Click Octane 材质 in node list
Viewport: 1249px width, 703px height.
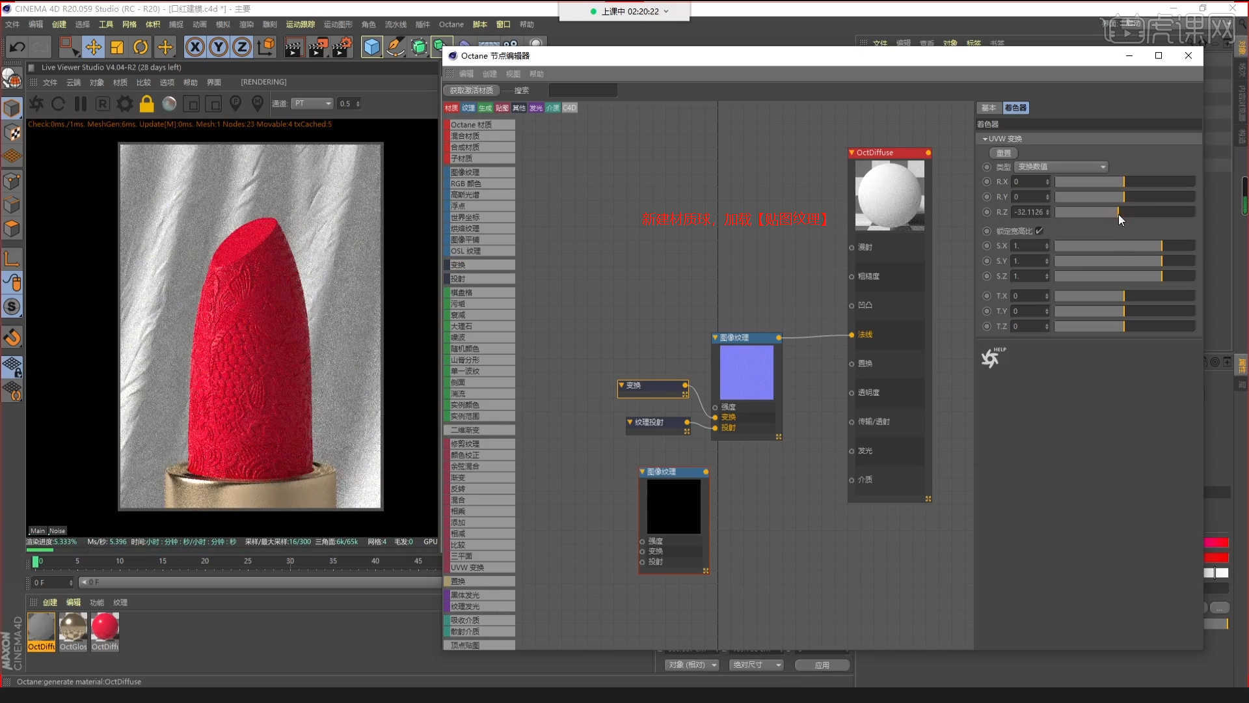pos(479,125)
